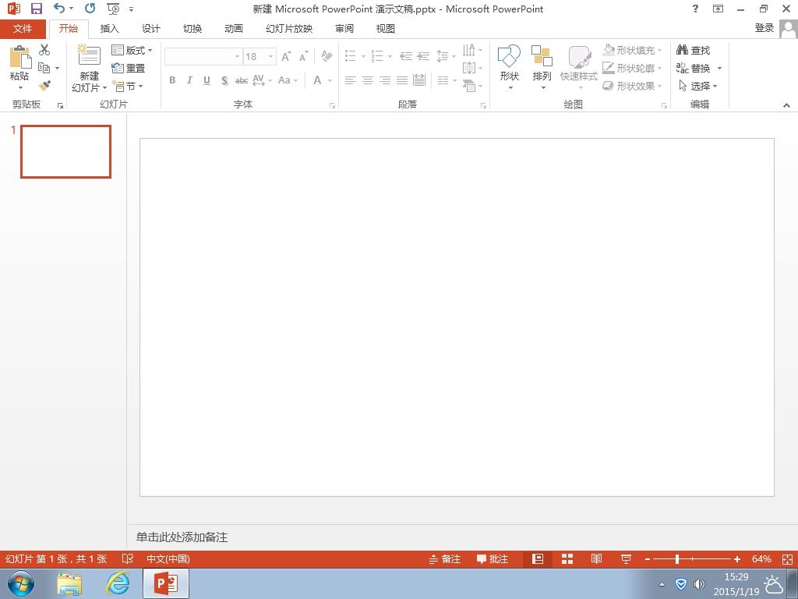798x599 pixels.
Task: Click the language 中文(中国) indicator
Action: pyautogui.click(x=168, y=558)
